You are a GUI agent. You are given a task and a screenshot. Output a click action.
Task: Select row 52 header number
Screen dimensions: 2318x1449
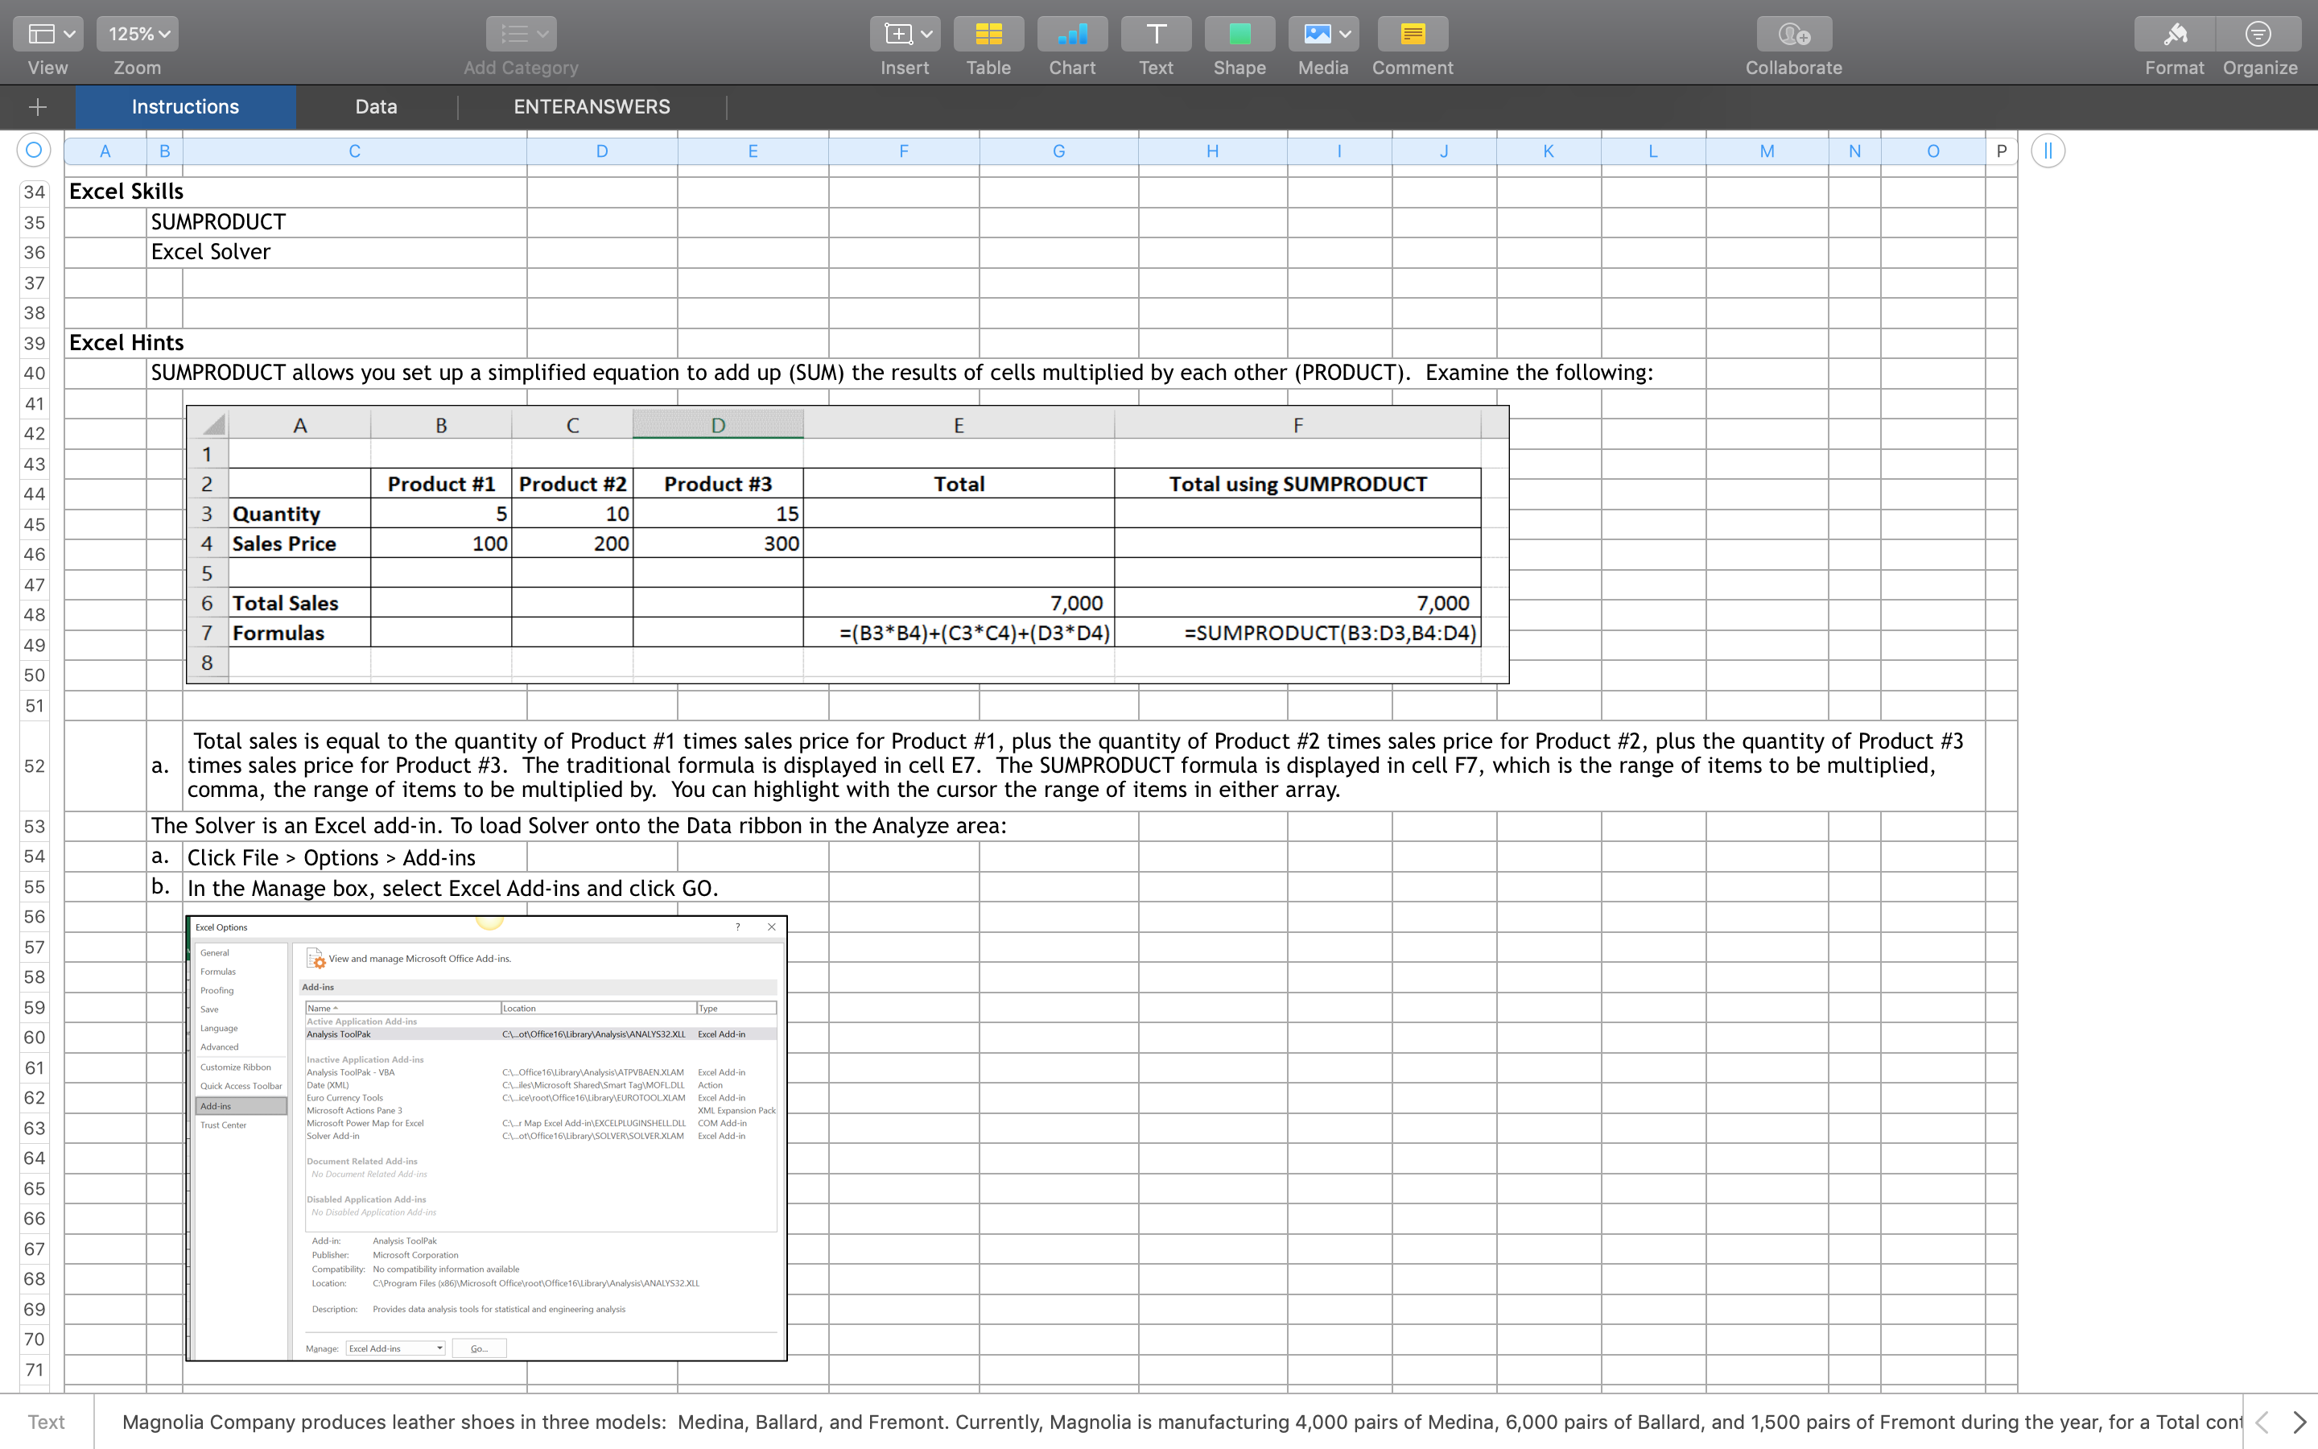35,766
